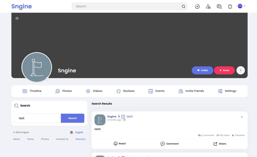This screenshot has height=157, width=257.
Task: Click the magnifier icon in header search
Action: [183, 6]
